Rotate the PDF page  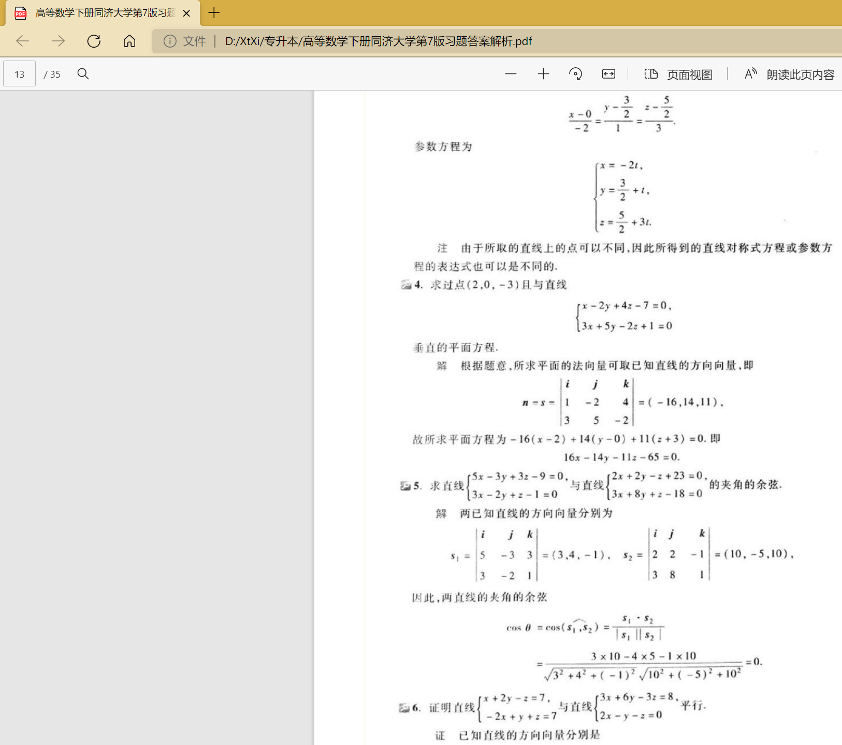(x=575, y=74)
